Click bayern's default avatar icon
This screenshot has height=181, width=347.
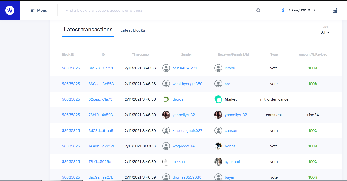pos(218,177)
